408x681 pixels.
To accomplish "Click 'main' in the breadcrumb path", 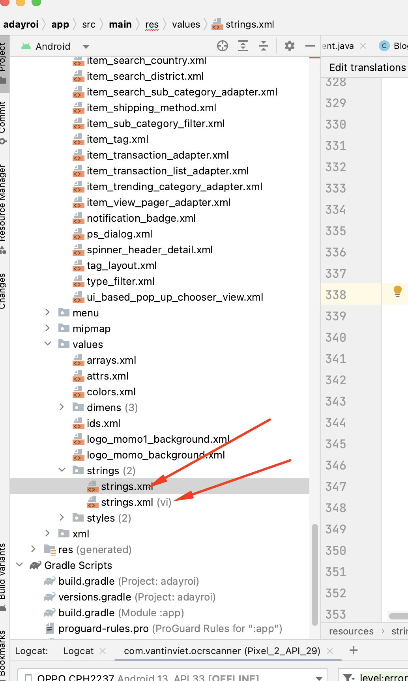I will click(120, 24).
